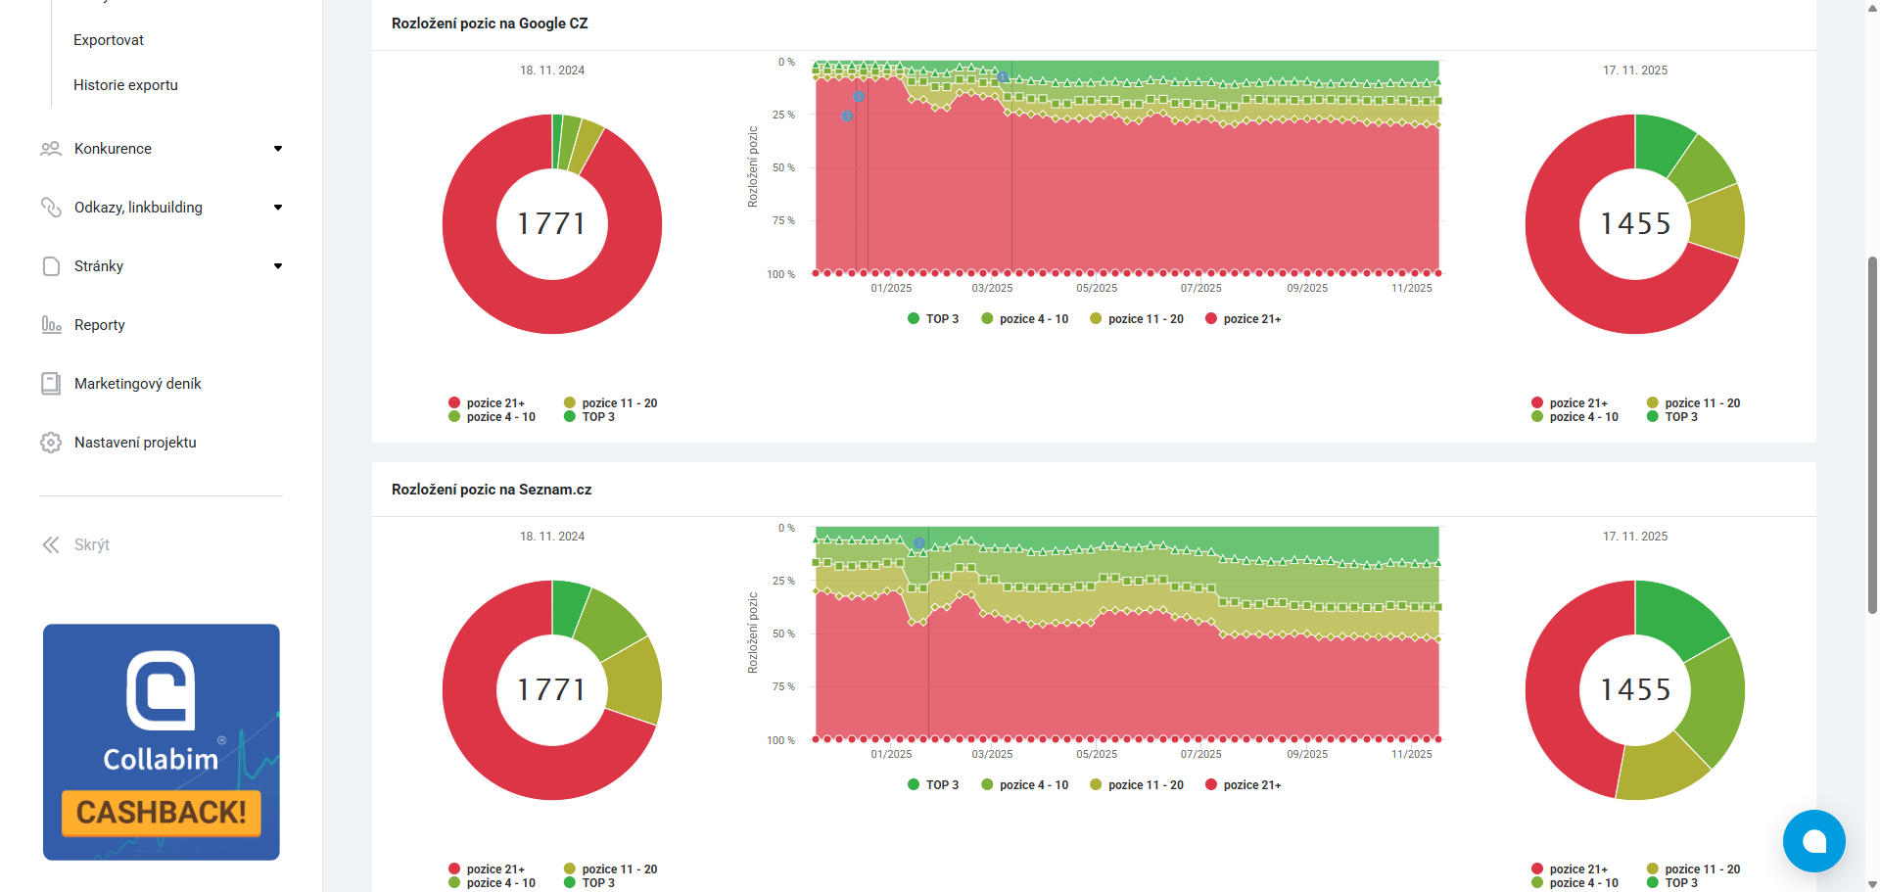Toggle pozice 21+ series in Seznam.cz chart legend

pos(1243,785)
